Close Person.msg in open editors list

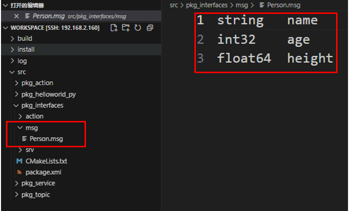tap(16, 16)
